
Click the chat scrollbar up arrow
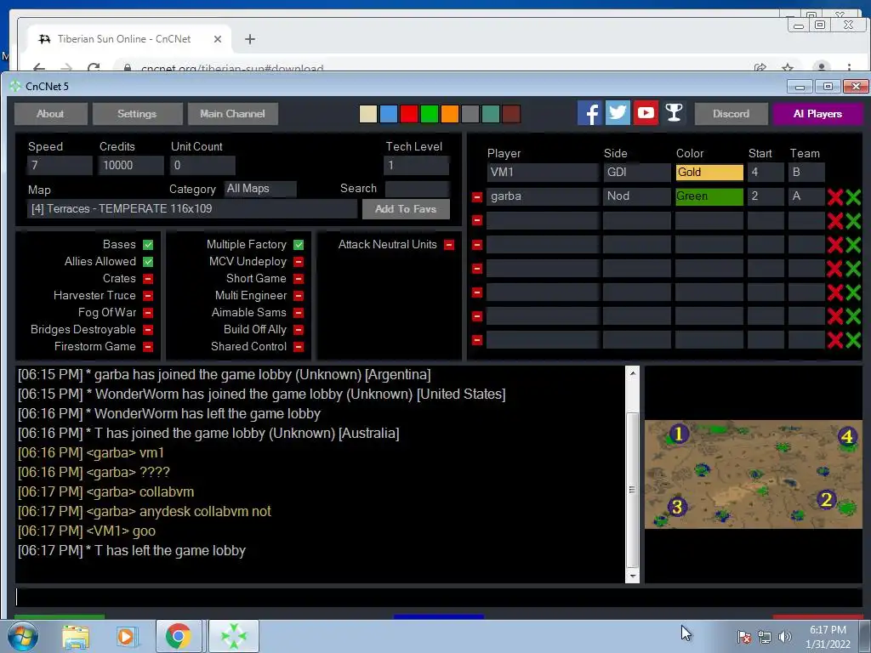tap(632, 373)
